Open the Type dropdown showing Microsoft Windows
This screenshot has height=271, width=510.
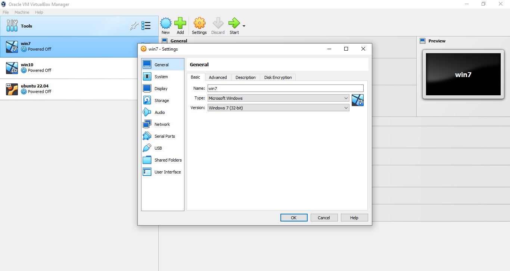point(279,98)
